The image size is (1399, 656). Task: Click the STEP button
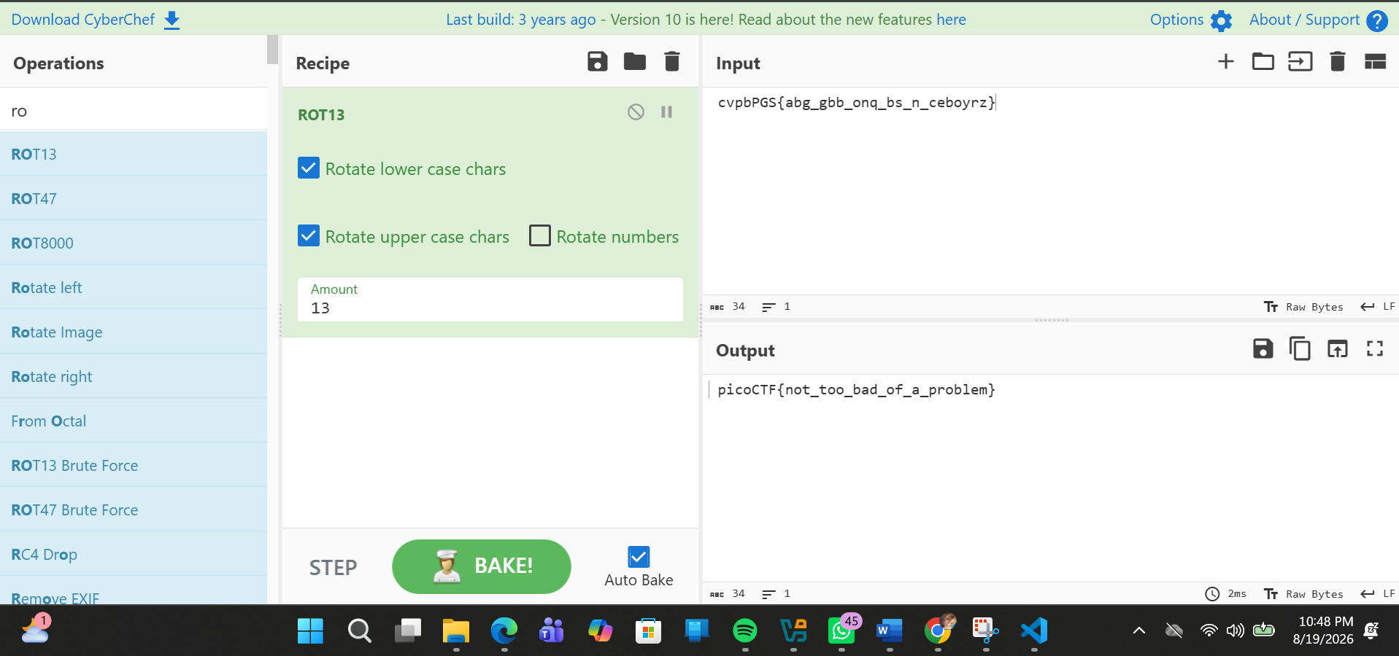point(333,567)
